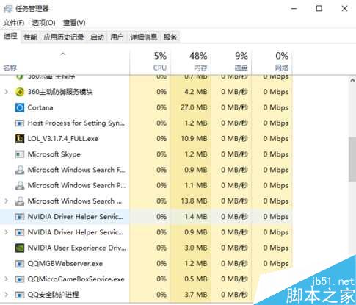Switch to the 用户 tab
Image resolution: width=356 pixels, height=305 pixels.
coord(117,37)
